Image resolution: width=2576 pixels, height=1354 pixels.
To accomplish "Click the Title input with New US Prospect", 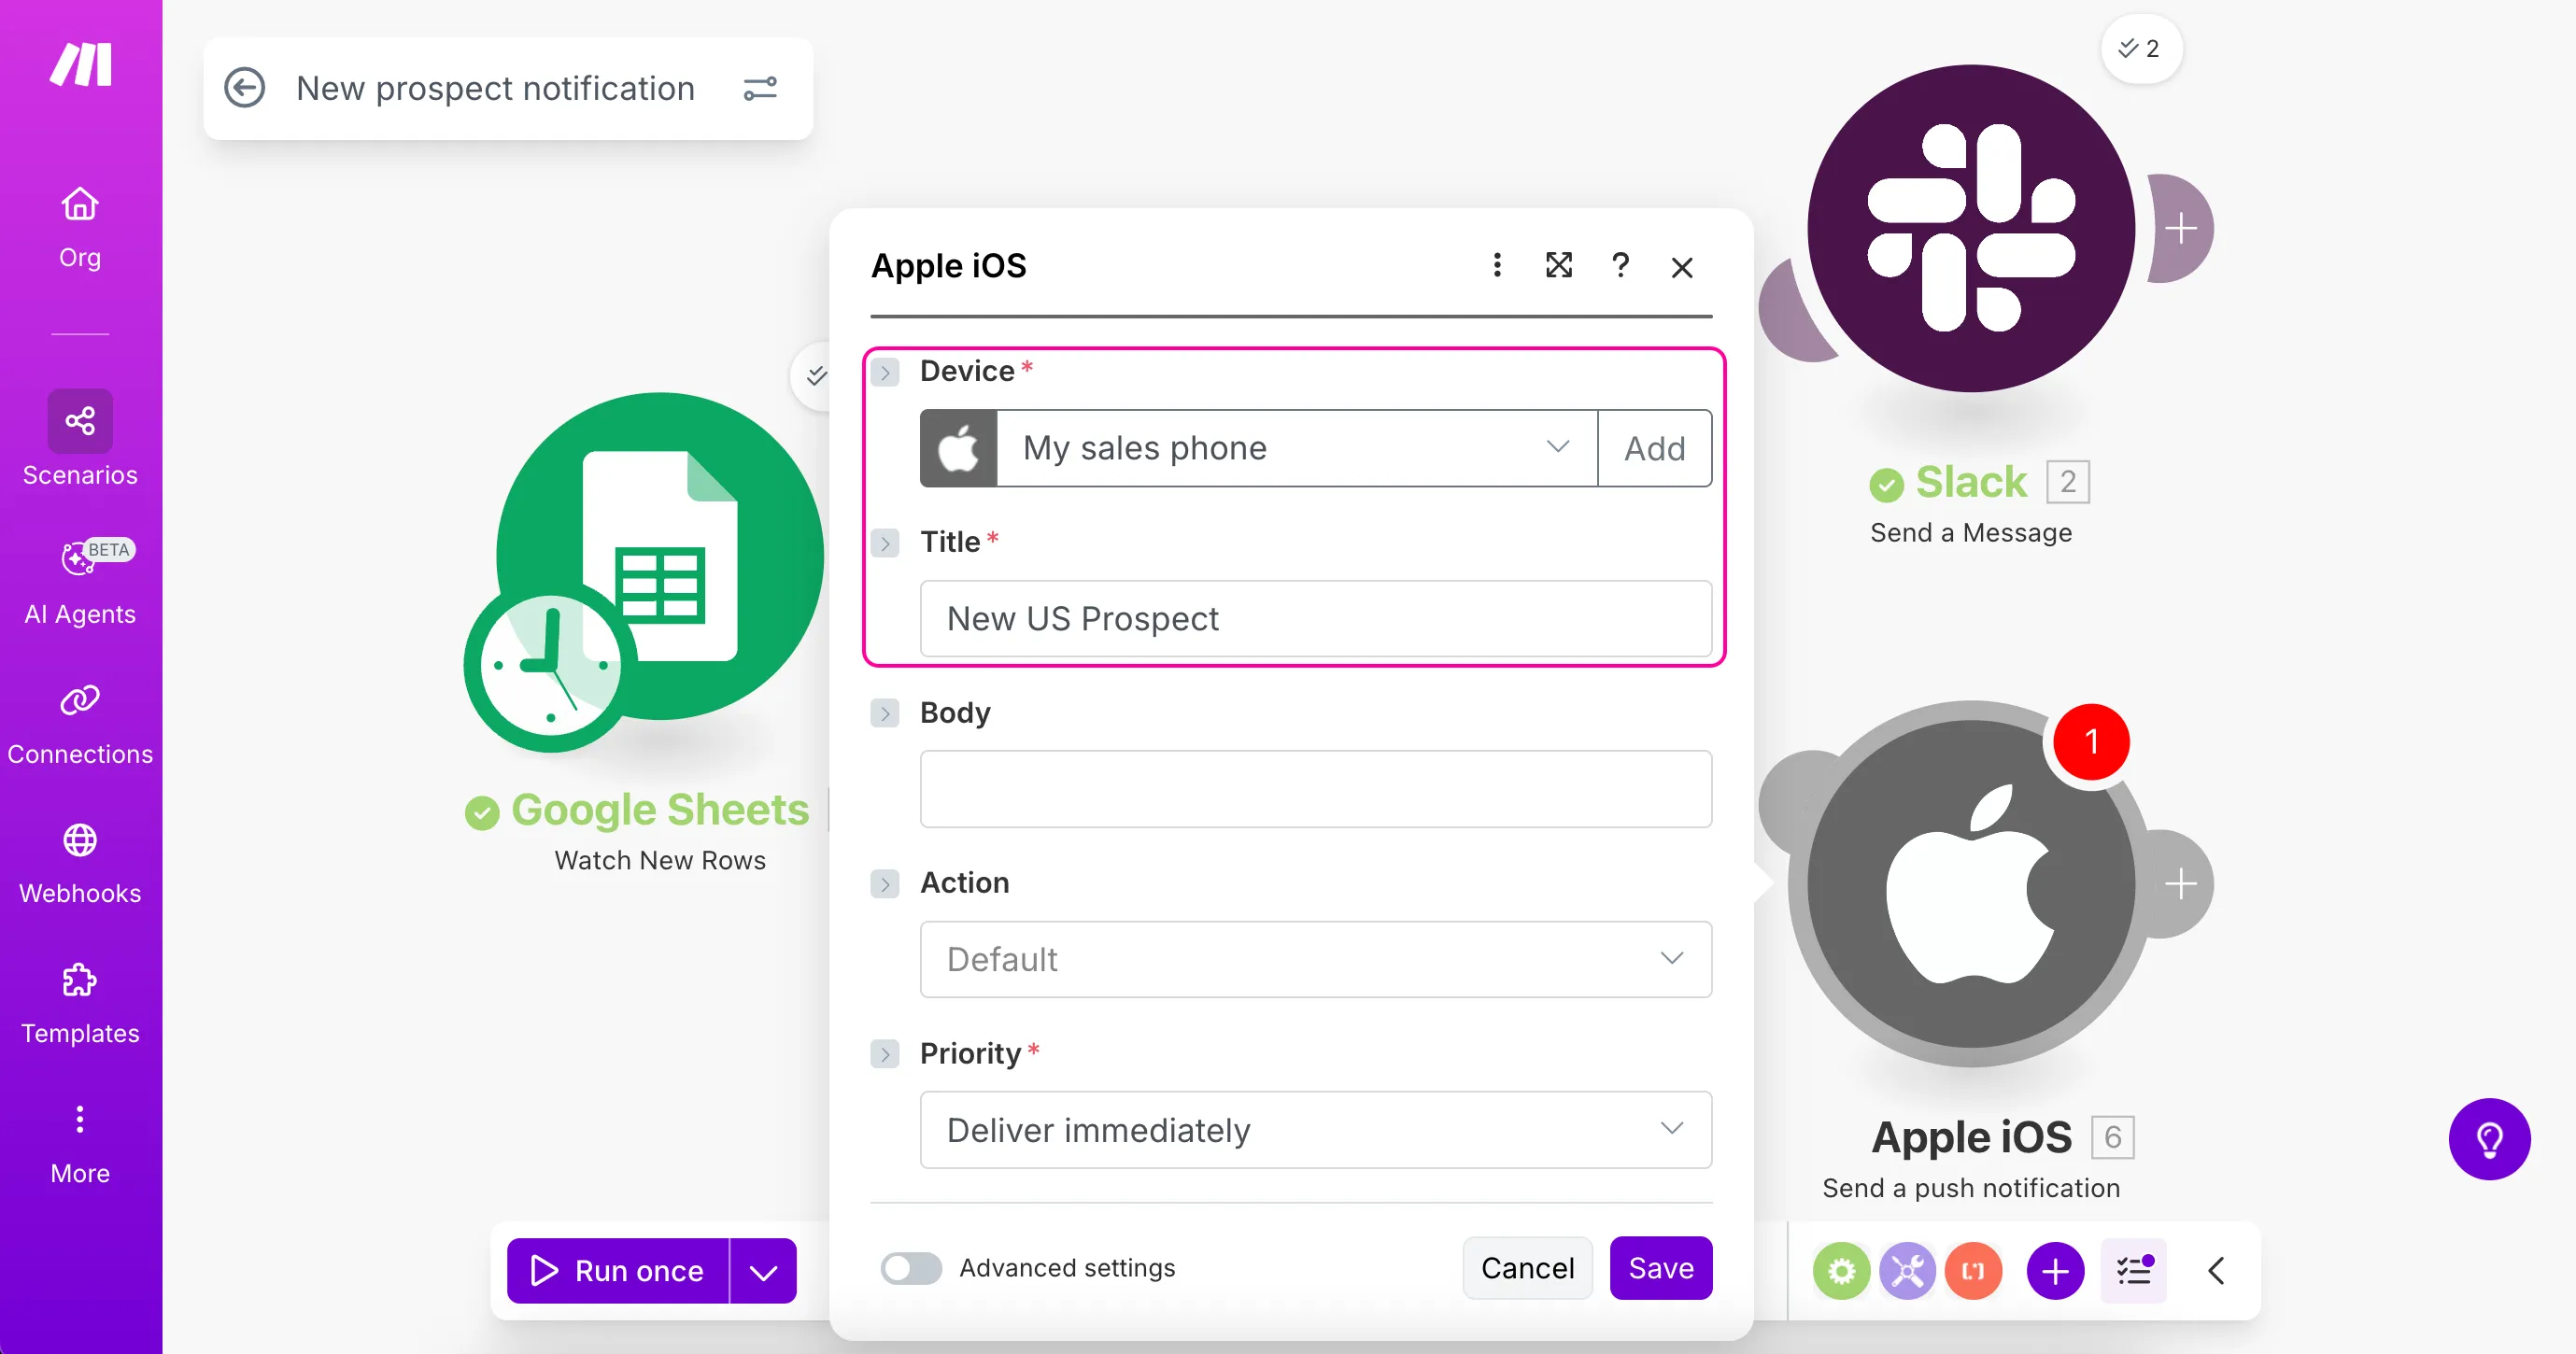I will pos(1316,619).
